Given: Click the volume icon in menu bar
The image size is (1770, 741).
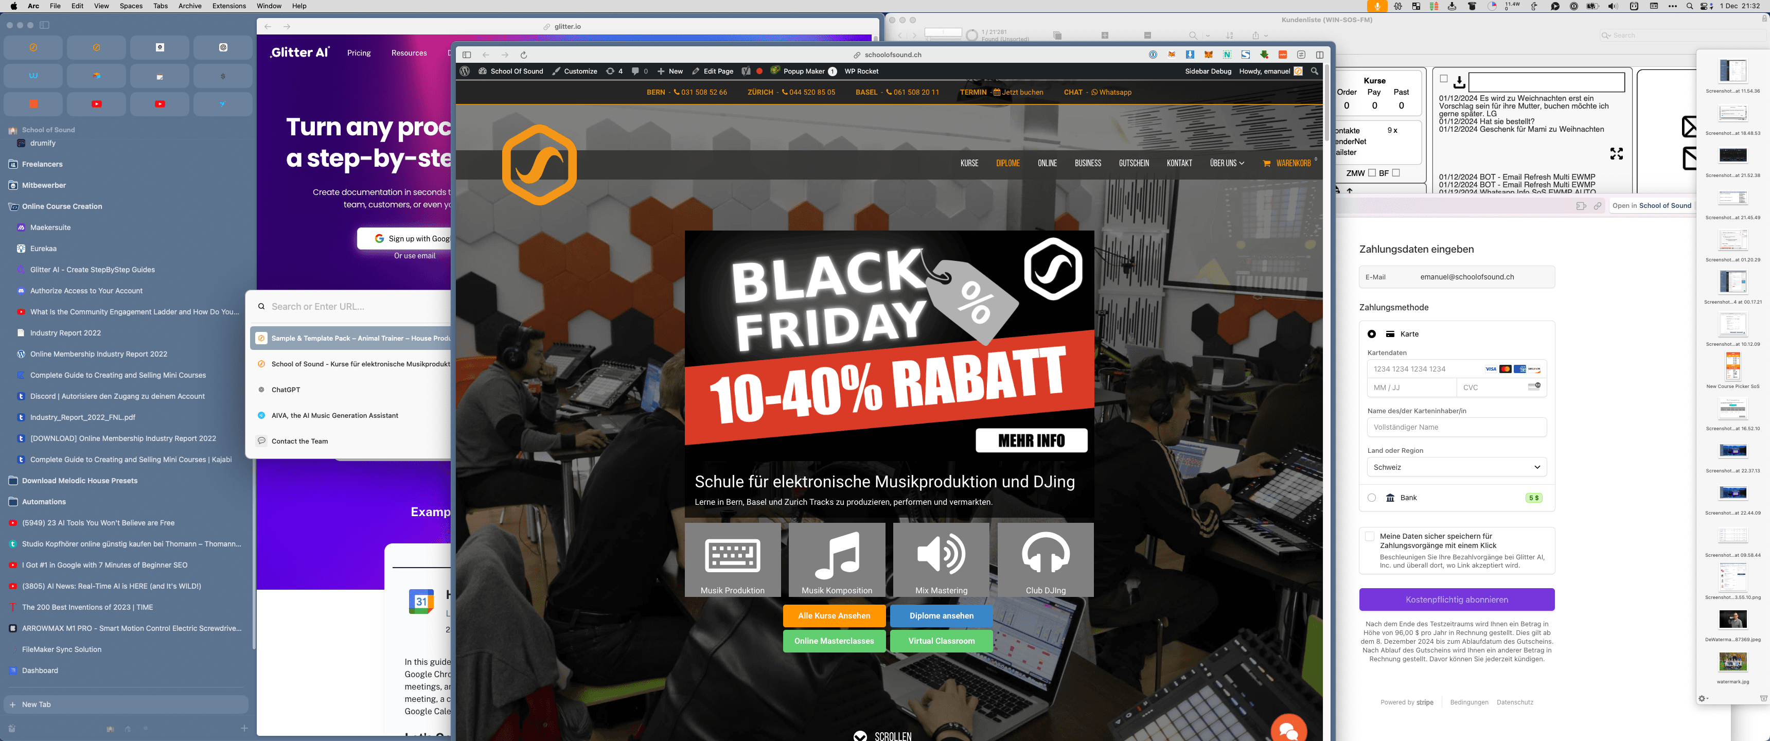Looking at the screenshot, I should coord(1613,6).
